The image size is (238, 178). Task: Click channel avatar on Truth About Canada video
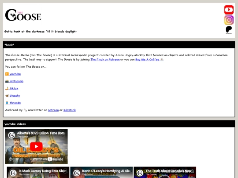[140, 173]
